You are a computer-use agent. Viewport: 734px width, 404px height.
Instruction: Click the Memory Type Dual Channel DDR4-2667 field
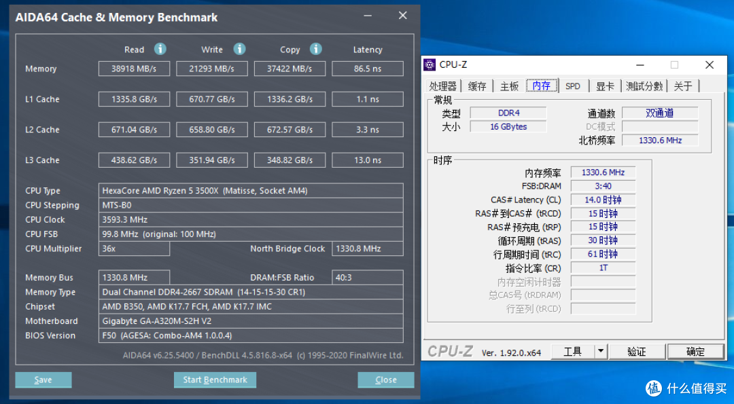point(251,292)
